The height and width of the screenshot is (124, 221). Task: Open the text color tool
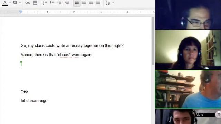(5, 3)
